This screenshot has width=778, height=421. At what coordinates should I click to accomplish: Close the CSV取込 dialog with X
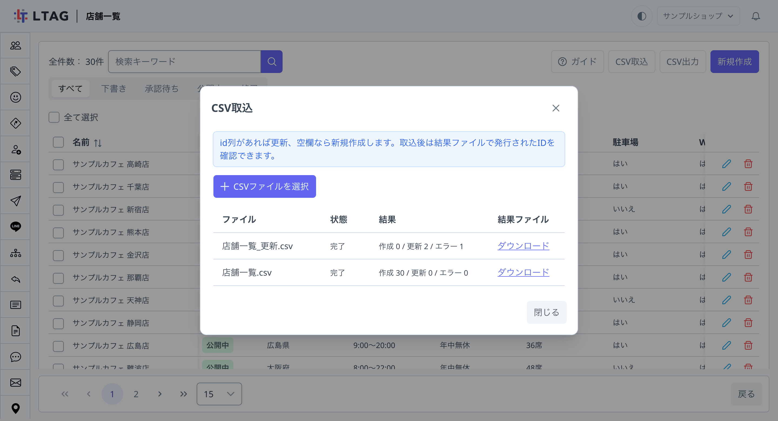tap(556, 108)
